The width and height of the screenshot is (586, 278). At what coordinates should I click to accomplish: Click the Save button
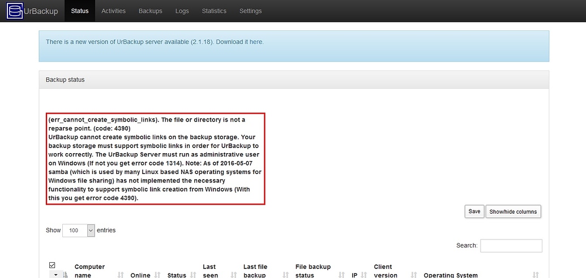(x=474, y=211)
